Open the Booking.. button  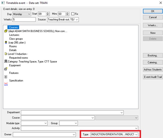click(153, 56)
